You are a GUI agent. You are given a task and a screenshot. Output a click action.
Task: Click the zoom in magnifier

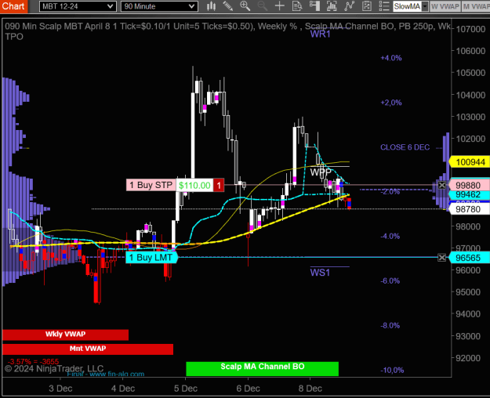click(x=245, y=6)
